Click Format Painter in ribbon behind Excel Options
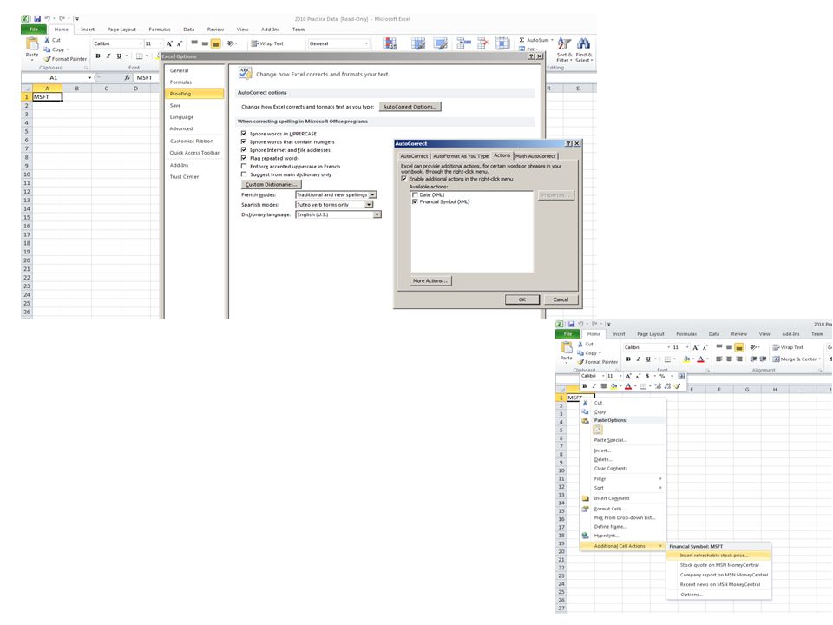 click(x=65, y=59)
